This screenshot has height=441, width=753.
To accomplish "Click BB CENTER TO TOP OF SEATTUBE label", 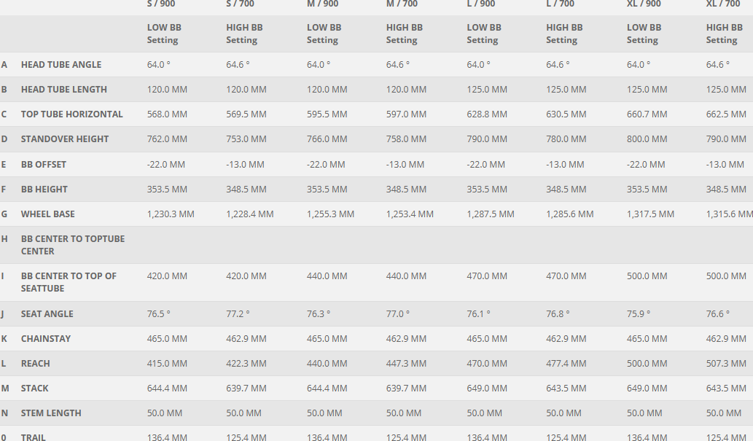I will (69, 282).
